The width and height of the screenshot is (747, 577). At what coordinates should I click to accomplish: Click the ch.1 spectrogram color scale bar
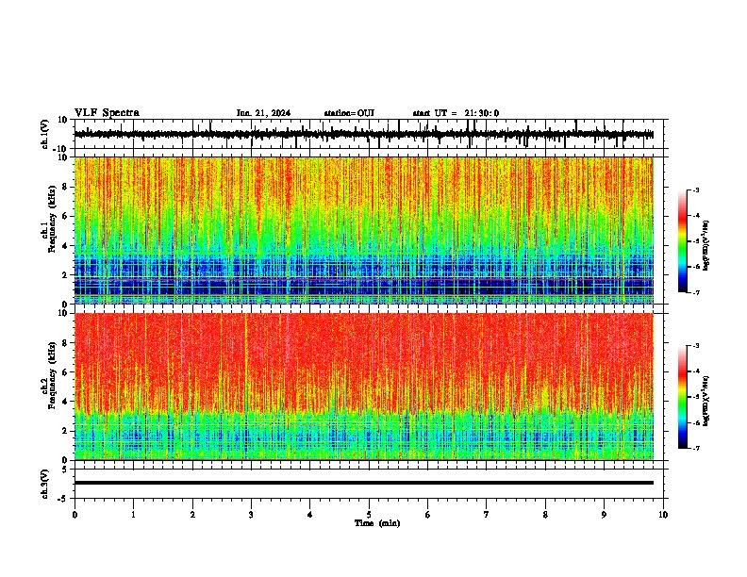683,241
